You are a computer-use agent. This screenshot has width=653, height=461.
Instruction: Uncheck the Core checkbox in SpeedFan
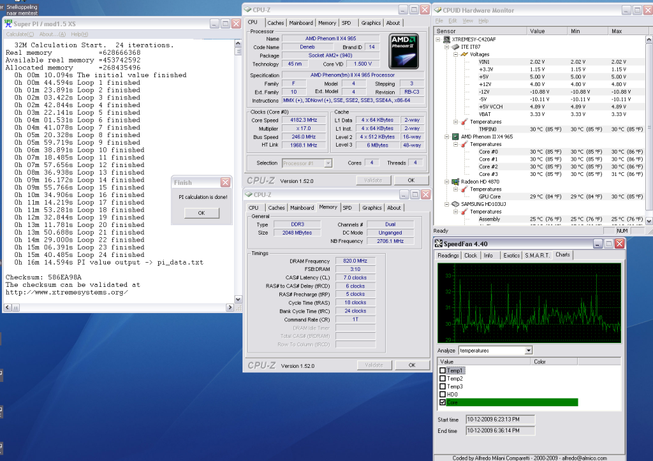coord(443,402)
